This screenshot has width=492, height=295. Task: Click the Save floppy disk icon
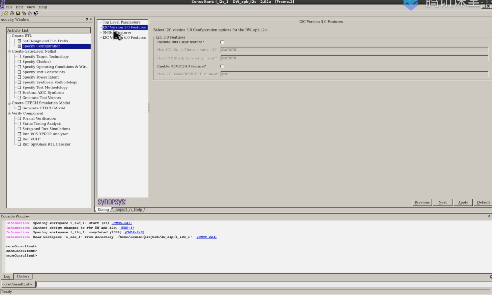(18, 13)
